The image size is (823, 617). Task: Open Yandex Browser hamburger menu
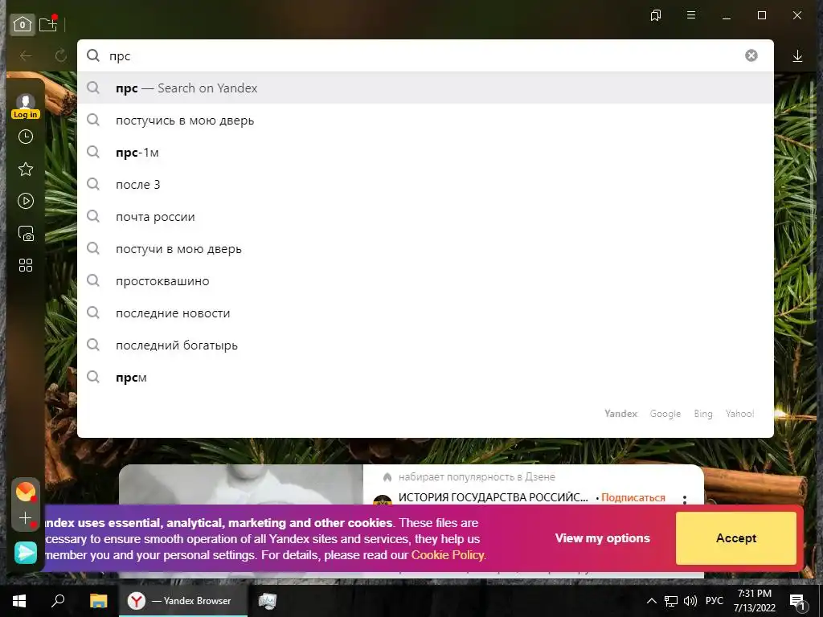[x=691, y=15]
